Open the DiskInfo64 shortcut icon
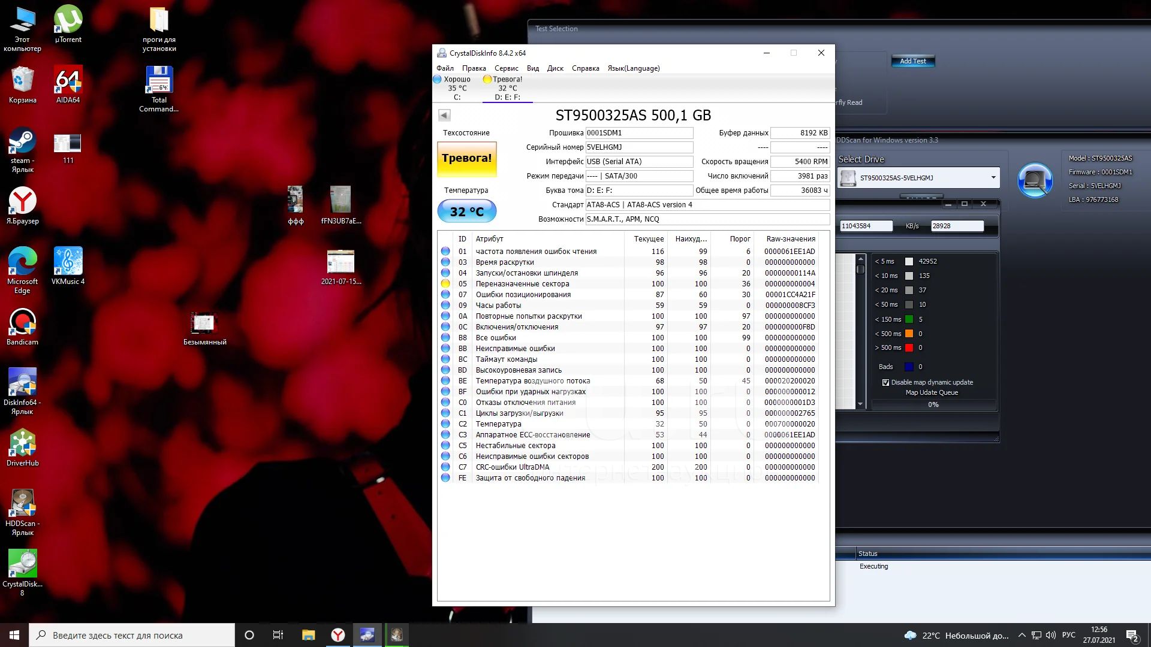The height and width of the screenshot is (647, 1151). click(22, 391)
